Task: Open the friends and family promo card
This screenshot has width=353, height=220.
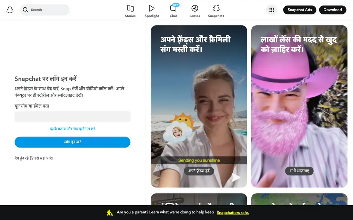Action: pos(199,107)
